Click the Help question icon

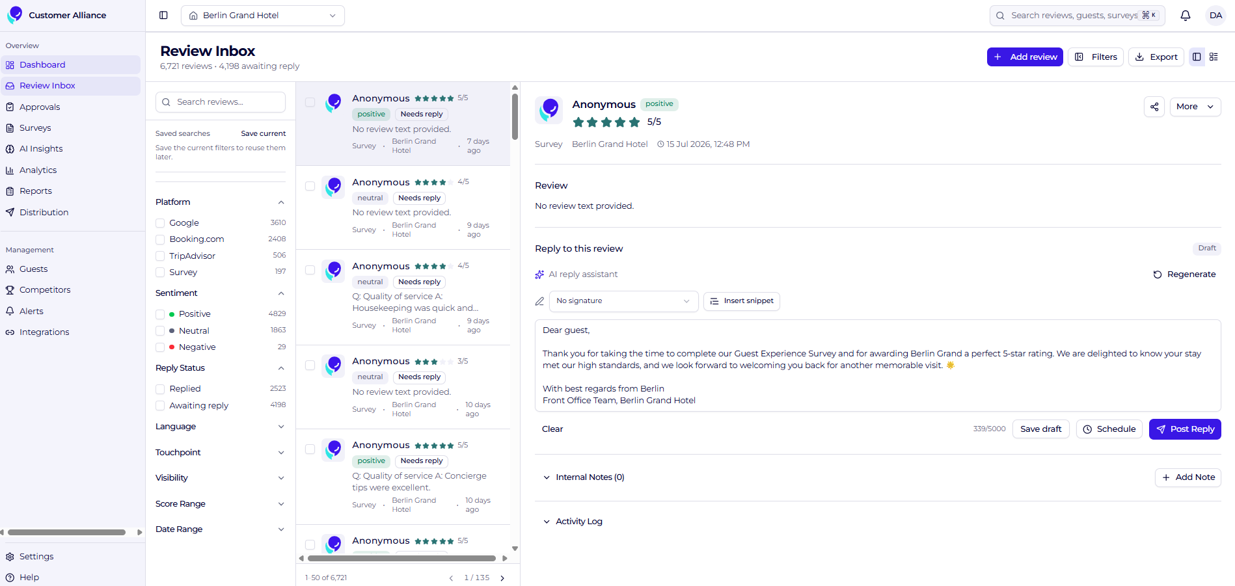click(x=10, y=578)
